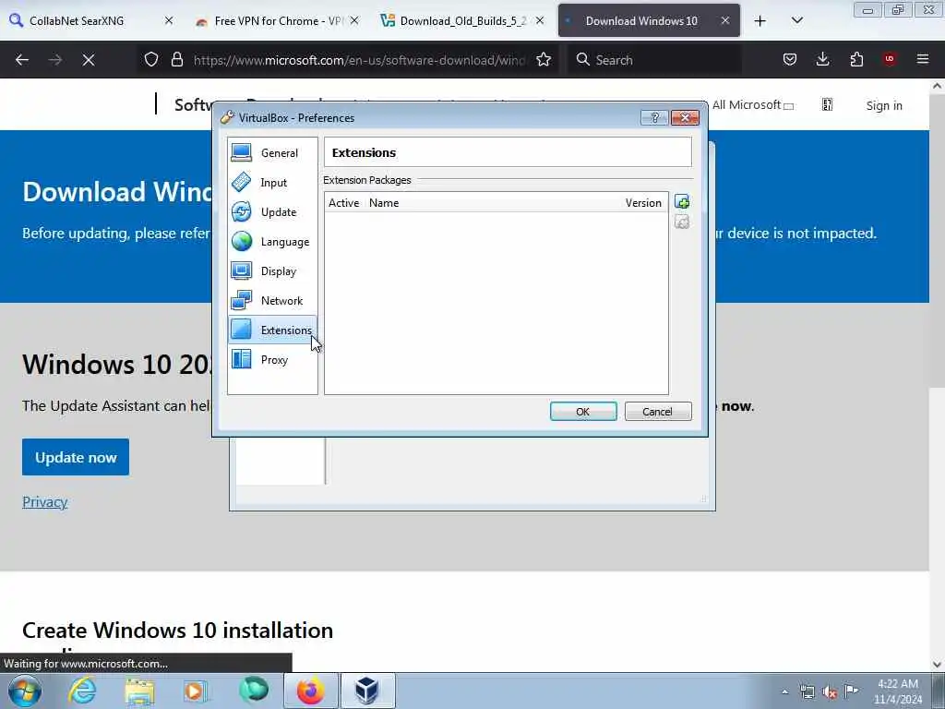Image resolution: width=945 pixels, height=709 pixels.
Task: Expand the list all tabs dropdown
Action: (796, 20)
